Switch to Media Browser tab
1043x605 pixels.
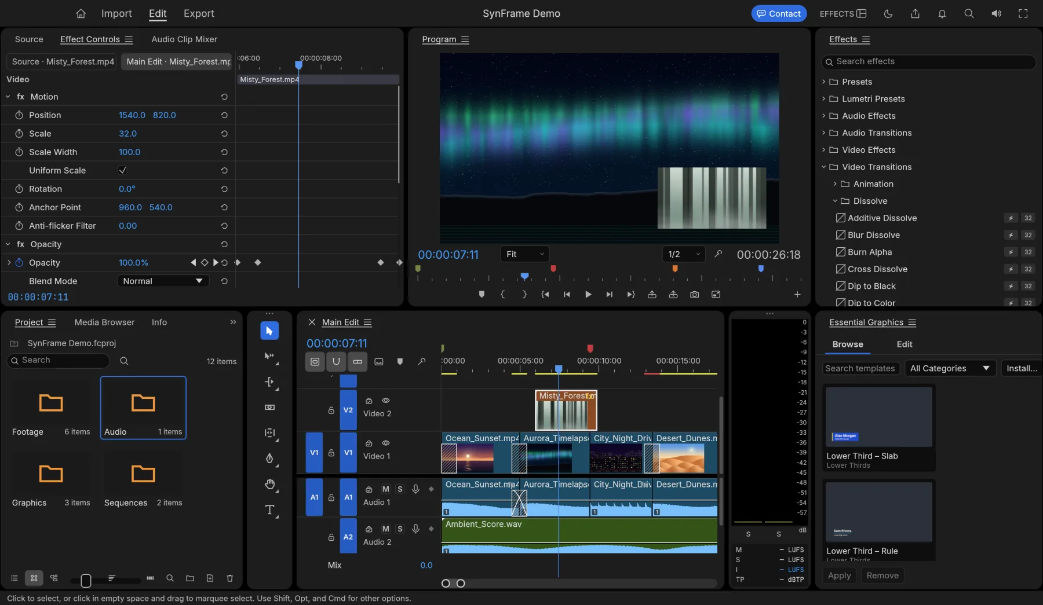[x=104, y=322]
